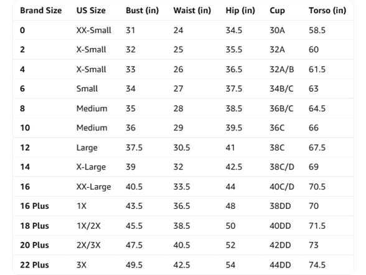
Task: Click the 74.5 torso value
Action: (x=317, y=264)
